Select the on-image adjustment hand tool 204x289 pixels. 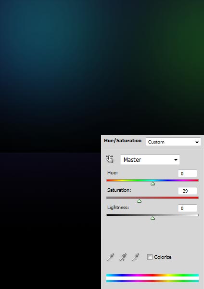click(x=110, y=159)
